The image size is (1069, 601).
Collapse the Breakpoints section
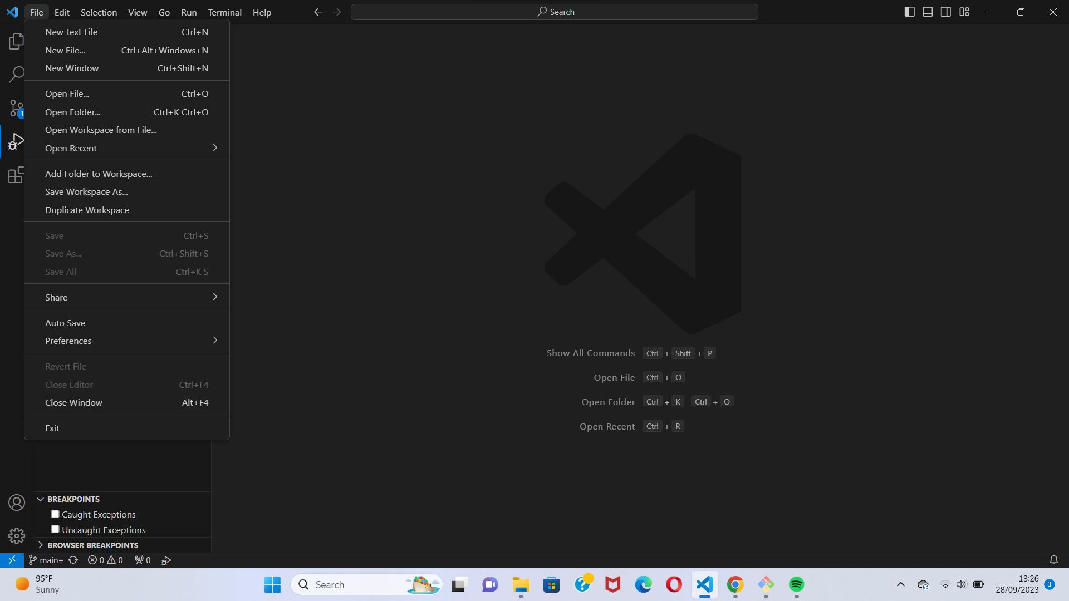41,499
